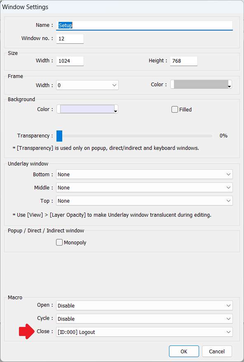Click the Cancel button

point(217,351)
